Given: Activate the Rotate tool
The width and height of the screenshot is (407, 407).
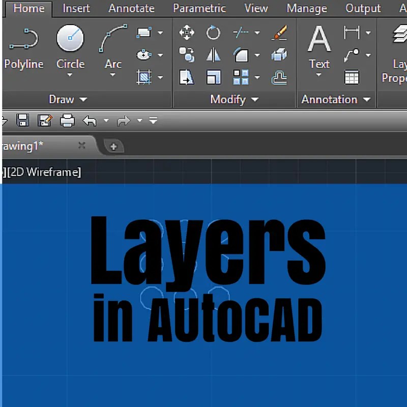Looking at the screenshot, I should [x=213, y=33].
